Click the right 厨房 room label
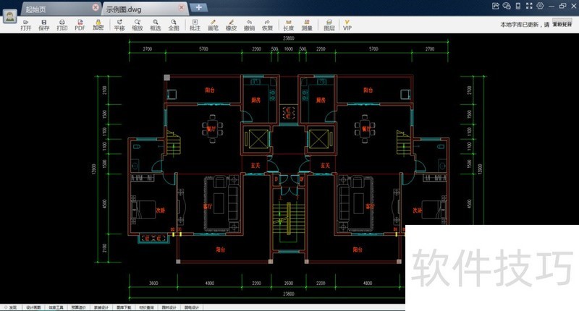579x311 pixels. pos(321,100)
